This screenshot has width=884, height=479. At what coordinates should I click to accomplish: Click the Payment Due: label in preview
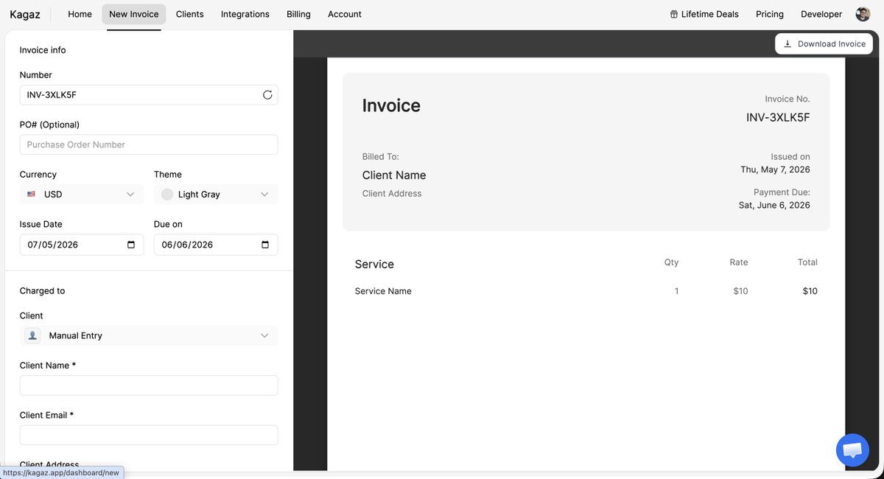[782, 192]
